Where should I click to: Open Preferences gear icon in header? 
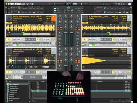click(x=119, y=4)
